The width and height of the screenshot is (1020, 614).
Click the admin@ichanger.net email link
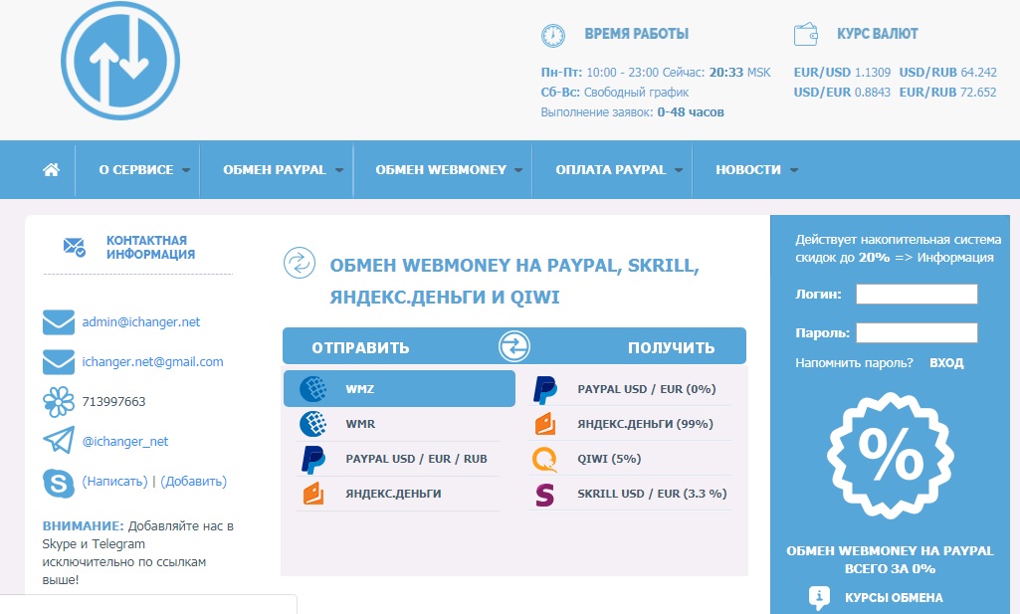coord(141,322)
